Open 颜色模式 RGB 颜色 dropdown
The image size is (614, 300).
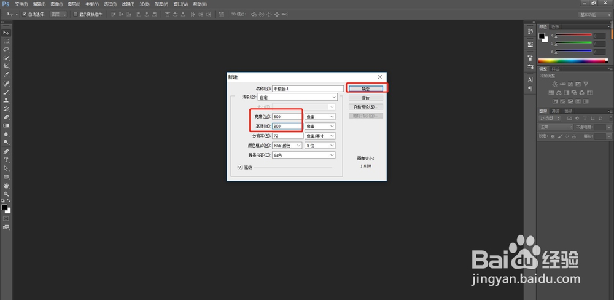click(287, 146)
